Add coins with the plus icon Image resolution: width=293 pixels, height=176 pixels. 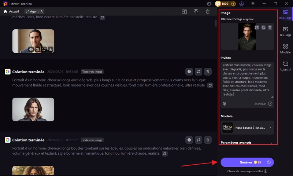(x=233, y=4)
